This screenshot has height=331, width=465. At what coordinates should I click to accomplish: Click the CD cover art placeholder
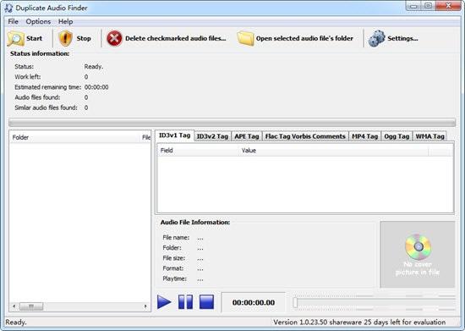coord(418,254)
